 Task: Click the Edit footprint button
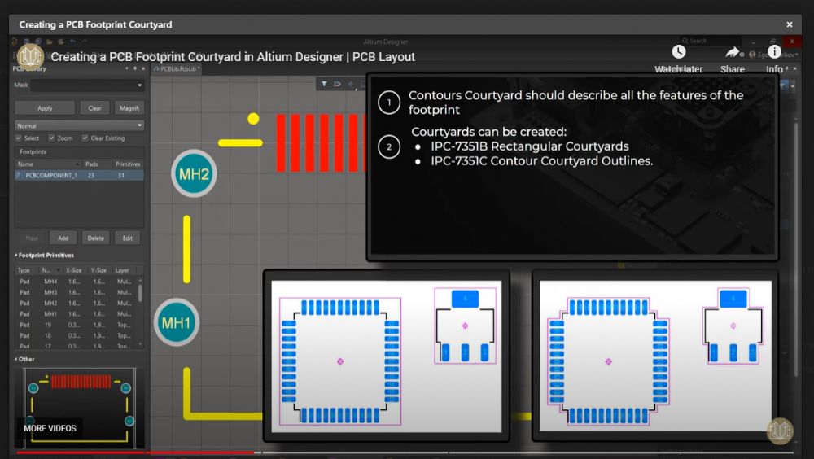click(x=128, y=238)
